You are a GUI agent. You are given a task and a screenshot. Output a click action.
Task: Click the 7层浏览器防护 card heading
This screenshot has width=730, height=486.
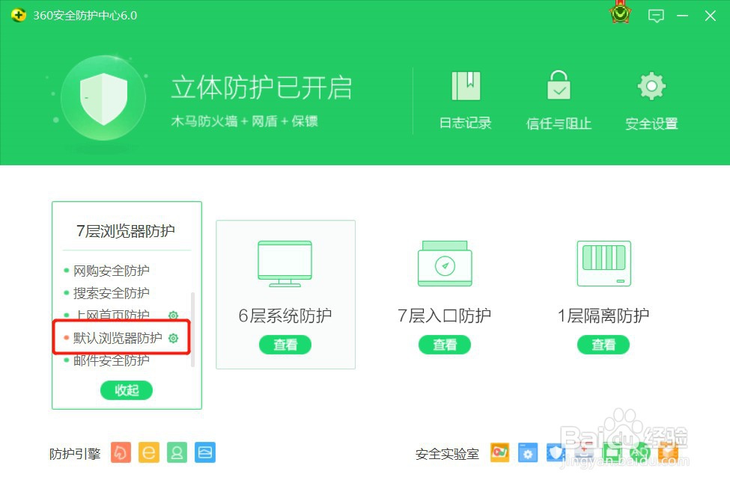point(126,231)
